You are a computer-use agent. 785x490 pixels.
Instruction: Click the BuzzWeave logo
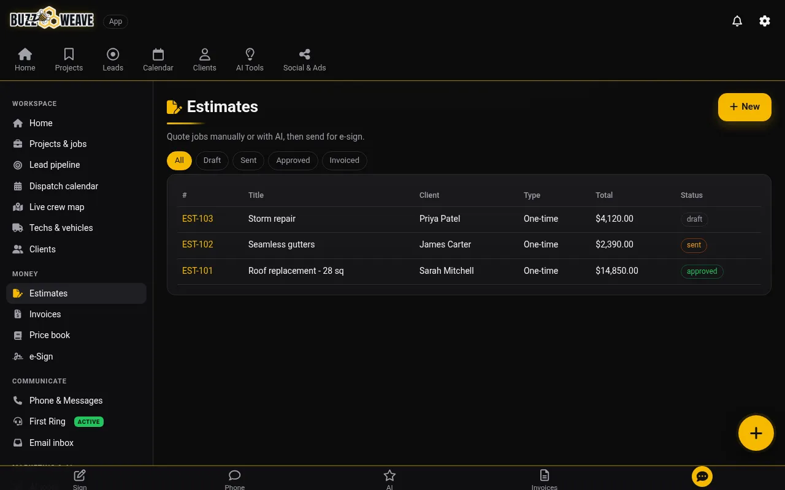click(52, 19)
